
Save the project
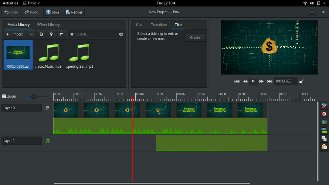[x=52, y=12]
